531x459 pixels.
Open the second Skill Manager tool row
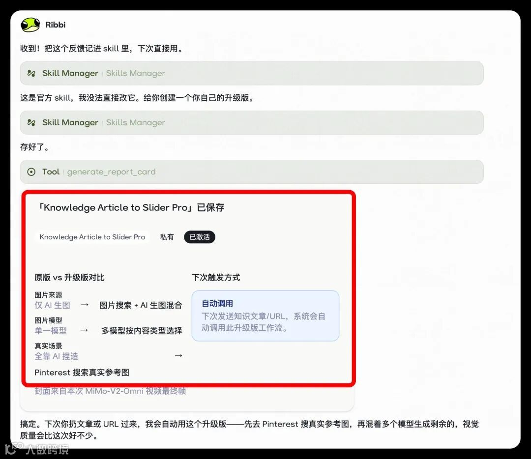(252, 122)
